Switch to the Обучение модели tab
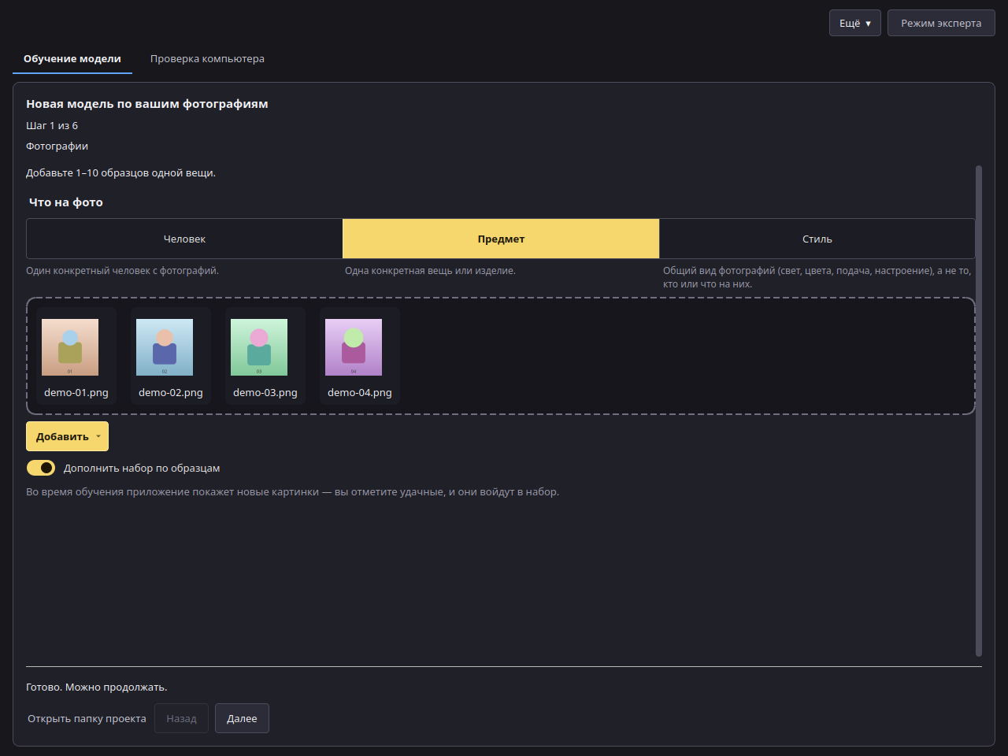The image size is (1008, 756). tap(72, 59)
